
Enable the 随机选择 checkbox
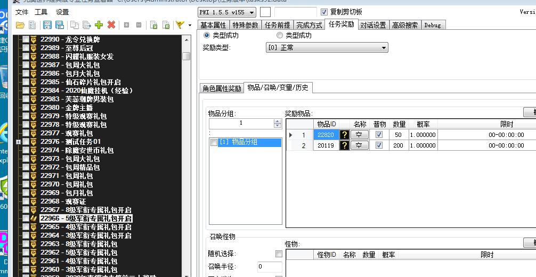[279, 254]
